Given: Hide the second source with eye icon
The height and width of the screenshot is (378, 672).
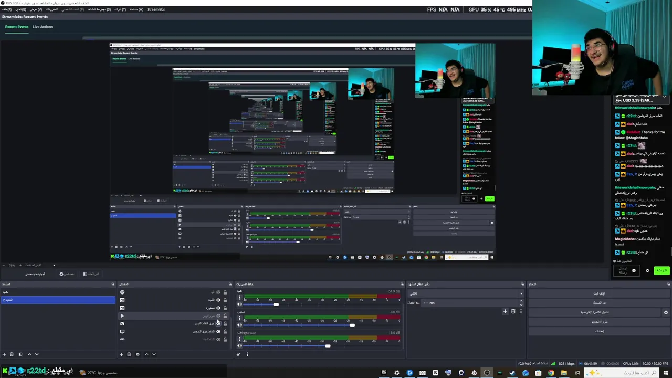Looking at the screenshot, I should point(218,300).
